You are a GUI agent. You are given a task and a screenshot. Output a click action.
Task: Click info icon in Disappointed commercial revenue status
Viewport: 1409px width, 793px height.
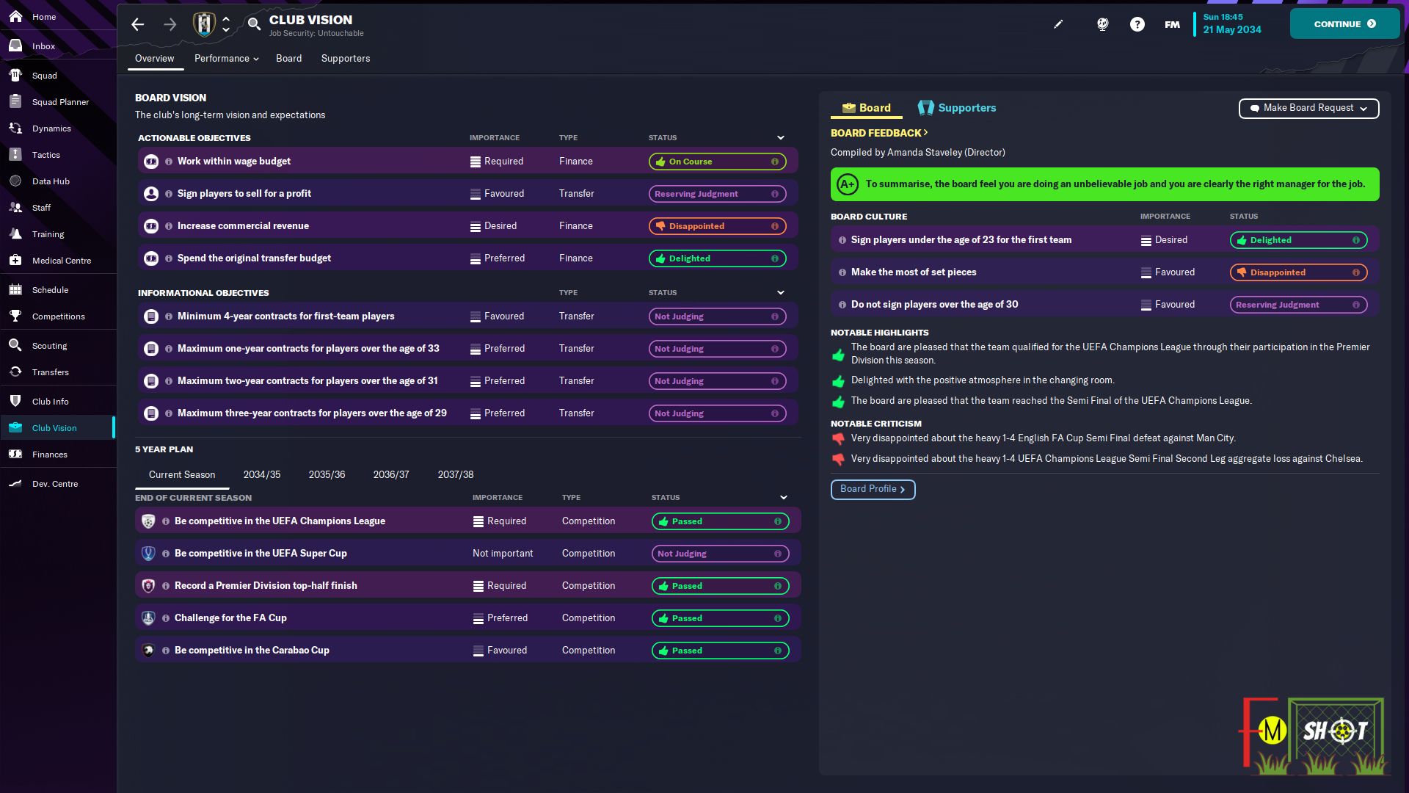[775, 226]
